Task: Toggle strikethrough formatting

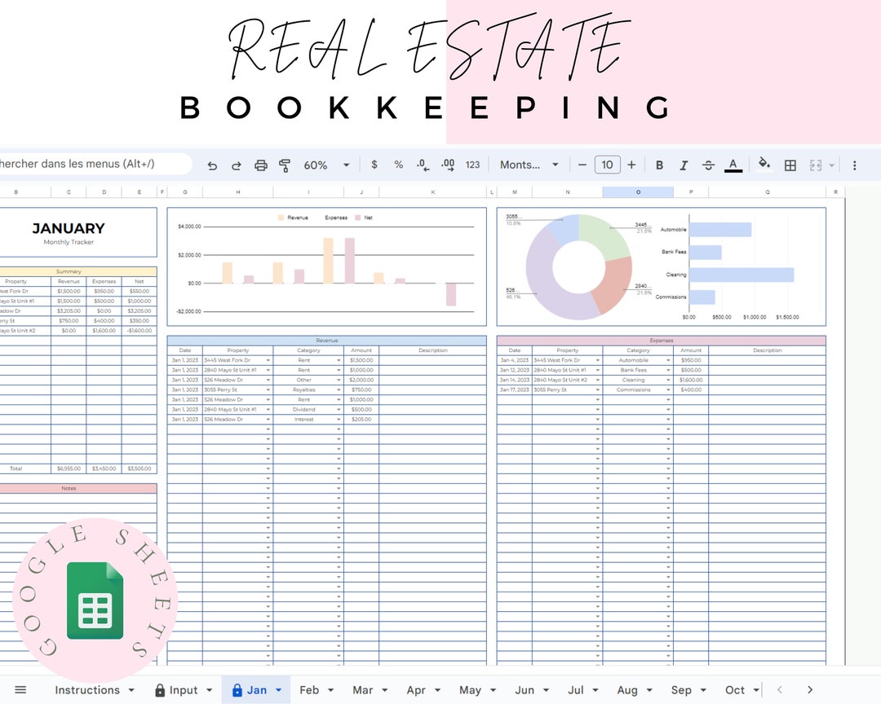Action: pos(708,165)
